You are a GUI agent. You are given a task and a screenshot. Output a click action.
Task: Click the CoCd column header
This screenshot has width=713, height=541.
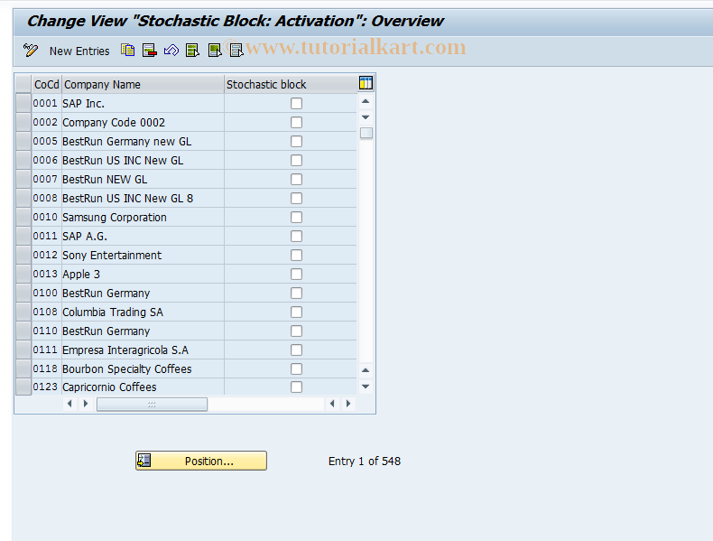click(47, 84)
